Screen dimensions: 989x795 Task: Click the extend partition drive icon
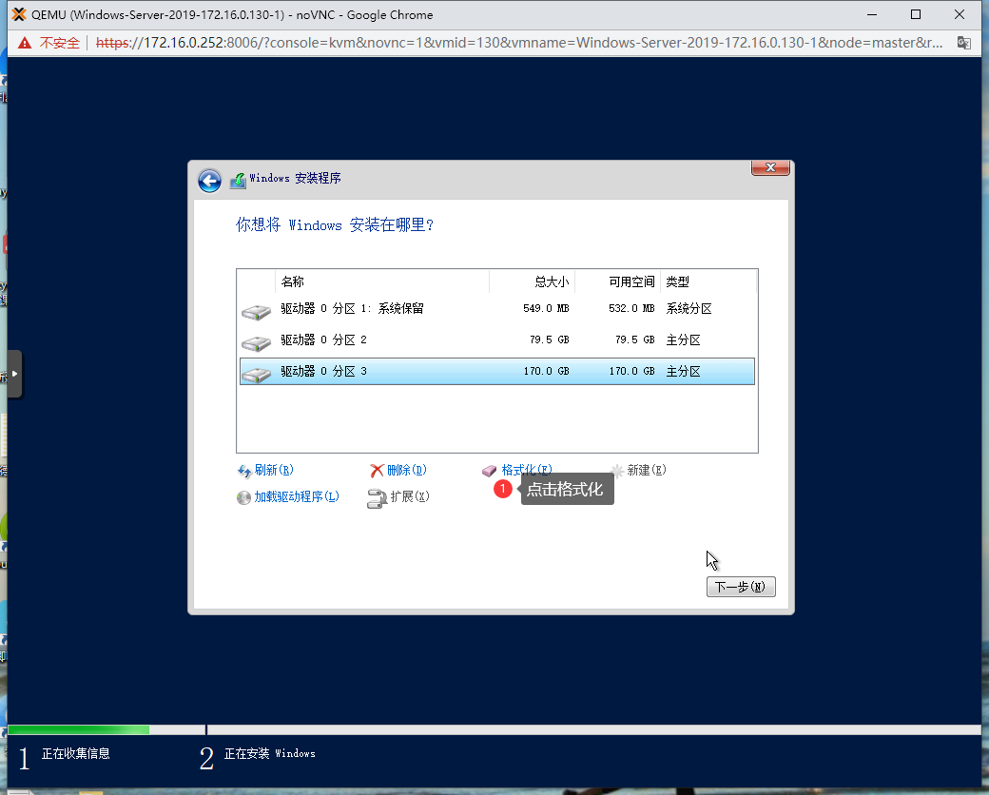[377, 498]
